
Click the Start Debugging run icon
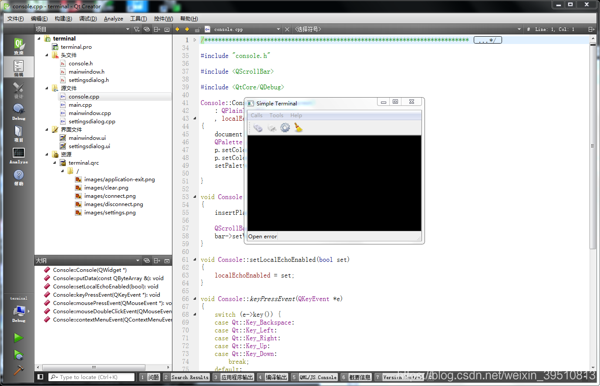click(x=18, y=355)
